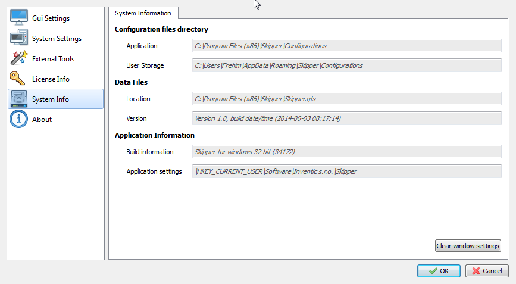Select the System Information tab
Viewport: 516px width, 284px height.
pyautogui.click(x=143, y=13)
